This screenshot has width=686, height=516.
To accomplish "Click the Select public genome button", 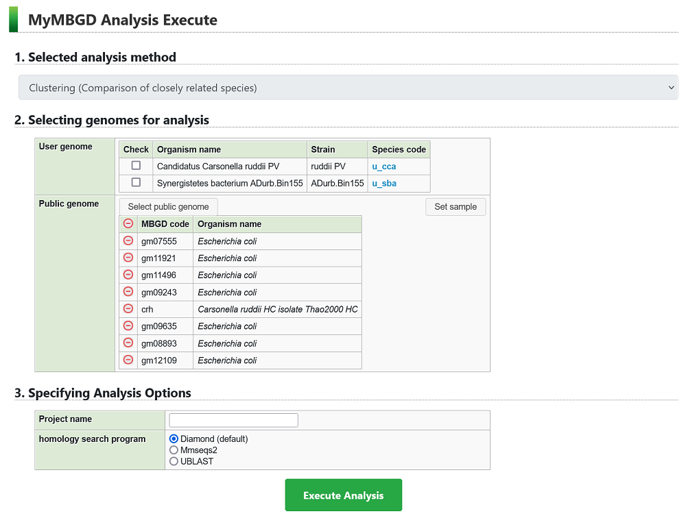I will click(x=168, y=207).
